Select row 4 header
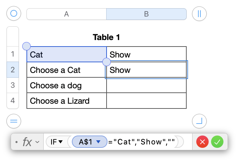 pyautogui.click(x=13, y=101)
